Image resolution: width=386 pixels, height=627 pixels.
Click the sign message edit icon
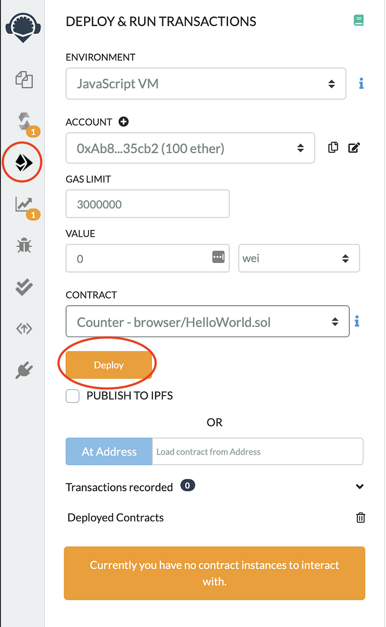[354, 148]
